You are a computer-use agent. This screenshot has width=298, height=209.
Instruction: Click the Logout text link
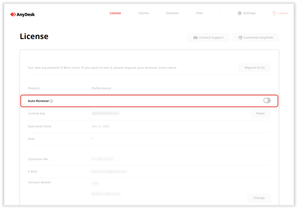tap(283, 13)
